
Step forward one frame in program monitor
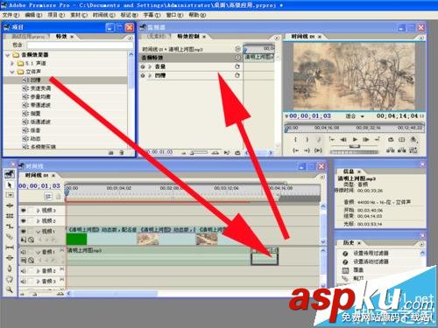coord(366,140)
